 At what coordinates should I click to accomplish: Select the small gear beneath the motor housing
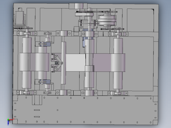23,28
